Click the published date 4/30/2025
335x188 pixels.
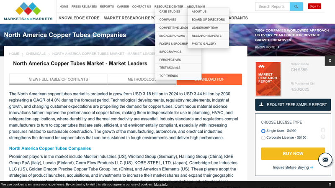point(300,89)
